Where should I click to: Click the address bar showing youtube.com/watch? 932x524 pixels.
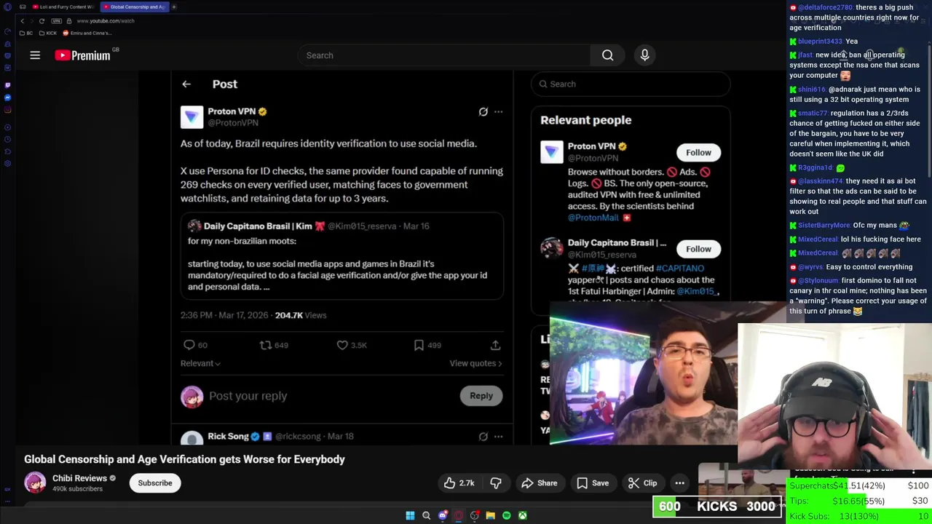(x=106, y=21)
